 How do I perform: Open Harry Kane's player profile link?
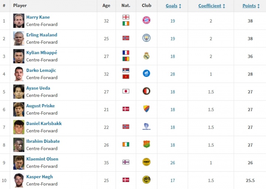click(x=38, y=17)
